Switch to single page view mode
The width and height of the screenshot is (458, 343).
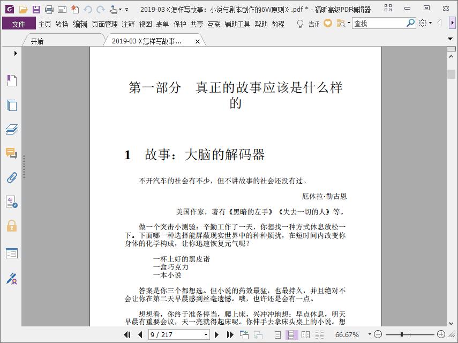[x=278, y=335]
